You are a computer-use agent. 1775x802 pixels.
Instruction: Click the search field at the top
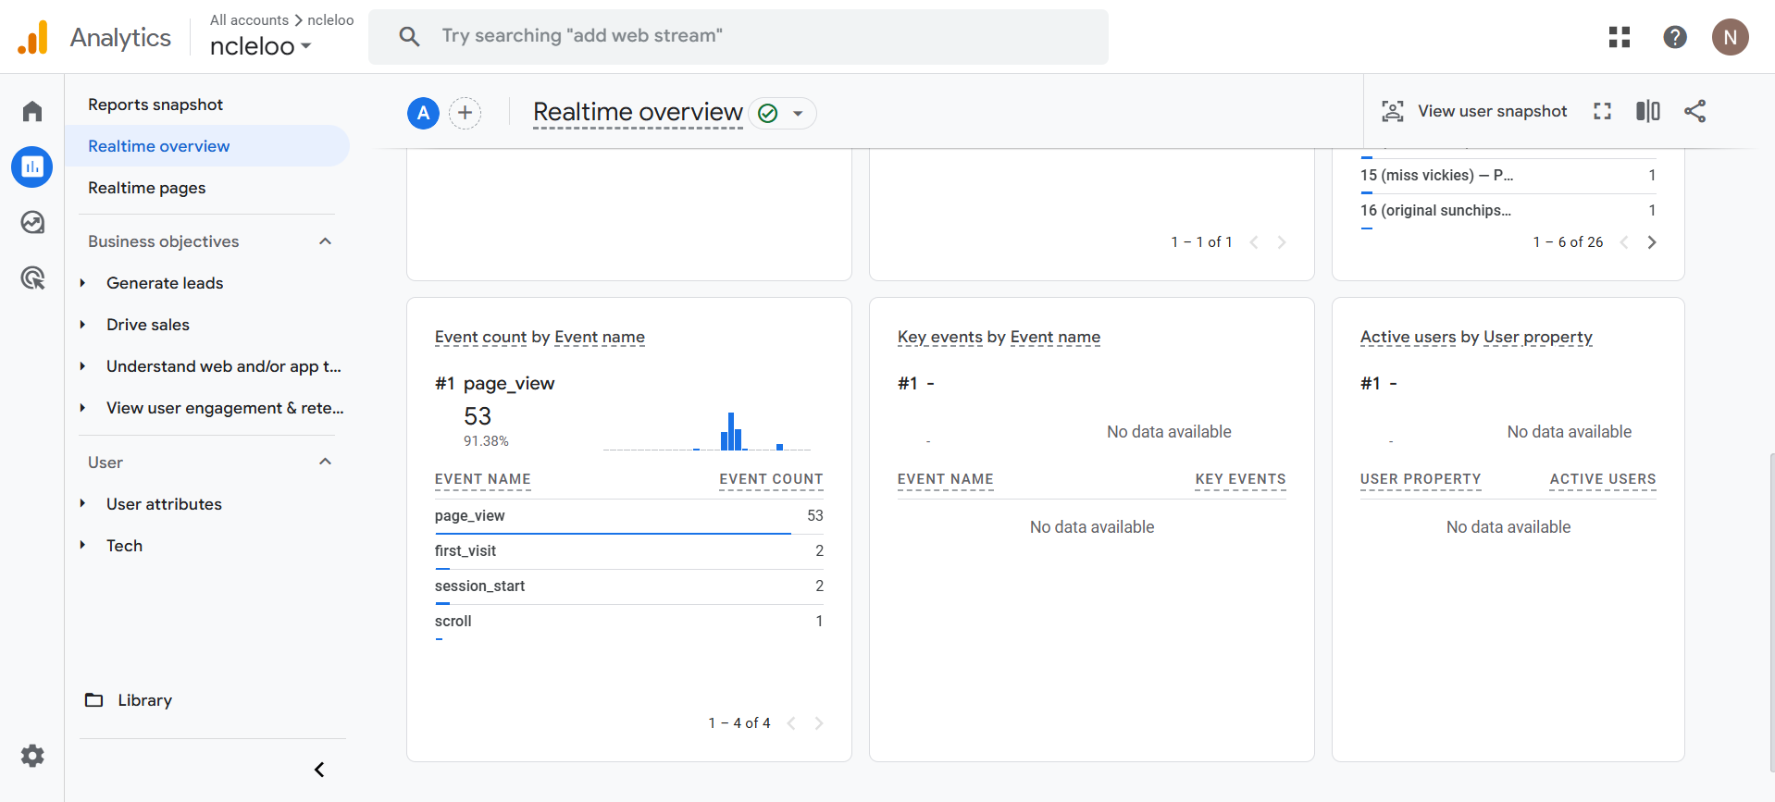[738, 36]
